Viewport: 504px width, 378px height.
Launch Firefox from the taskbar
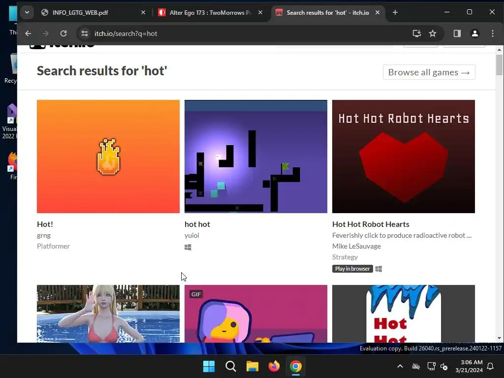[274, 366]
